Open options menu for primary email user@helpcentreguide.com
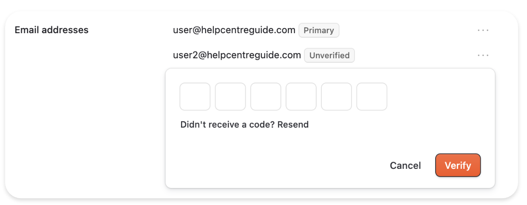This screenshot has width=527, height=205. [483, 31]
